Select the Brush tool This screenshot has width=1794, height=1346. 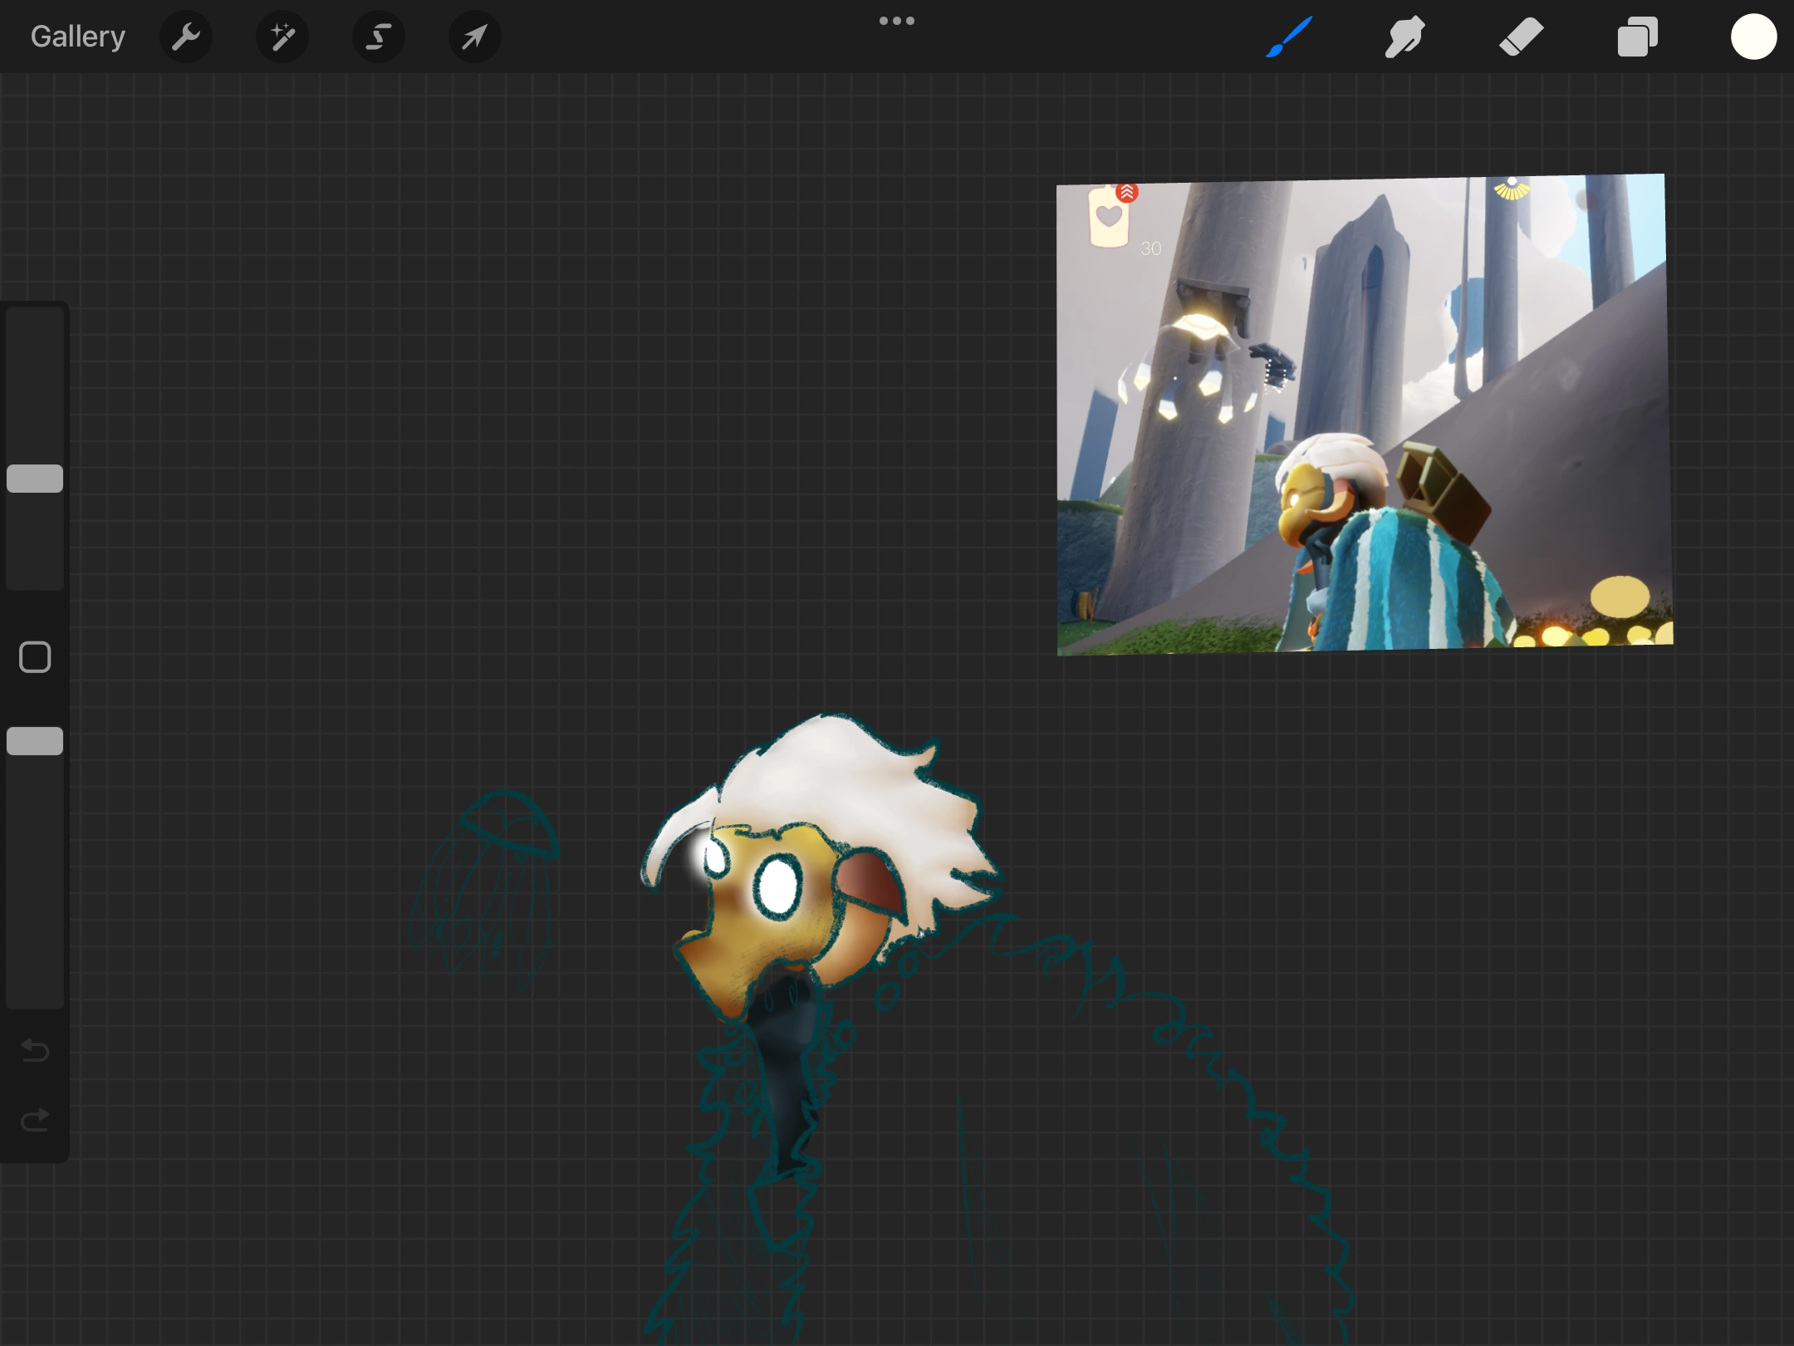coord(1289,37)
